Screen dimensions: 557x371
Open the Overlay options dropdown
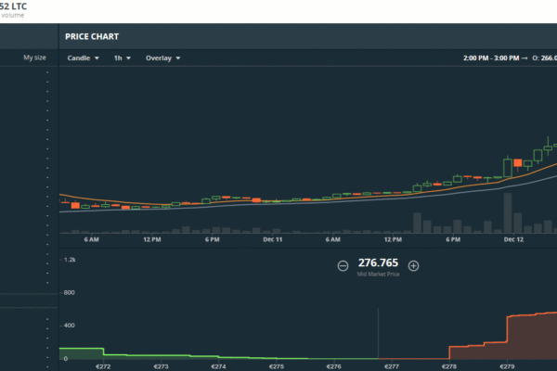162,58
